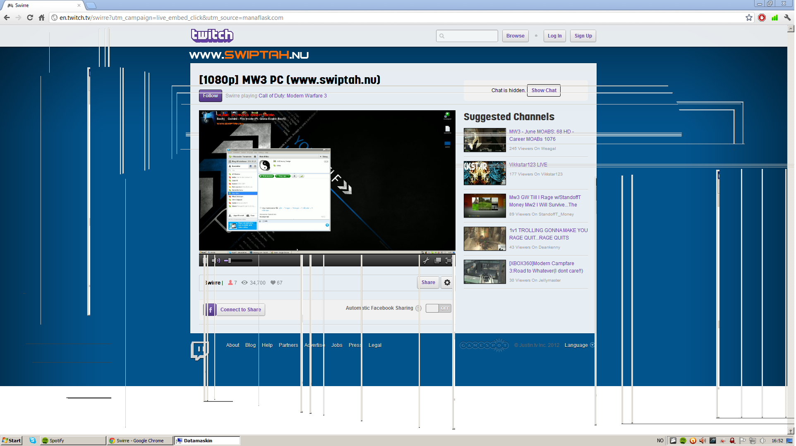This screenshot has height=446, width=796.
Task: Click the Facebook Sharing help question mark
Action: [x=418, y=308]
